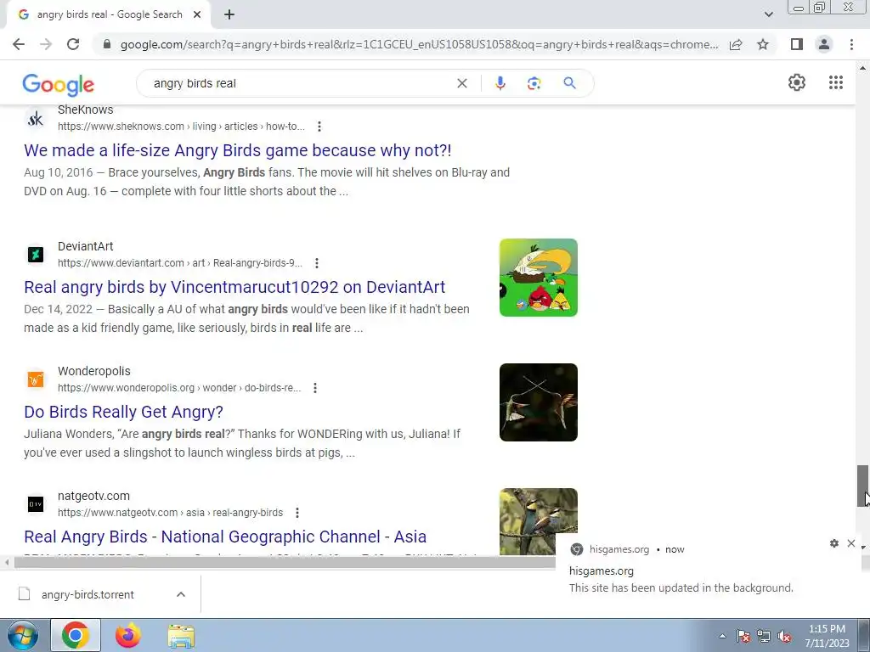This screenshot has height=652, width=870.
Task: Click the address bar URL
Action: tap(420, 44)
